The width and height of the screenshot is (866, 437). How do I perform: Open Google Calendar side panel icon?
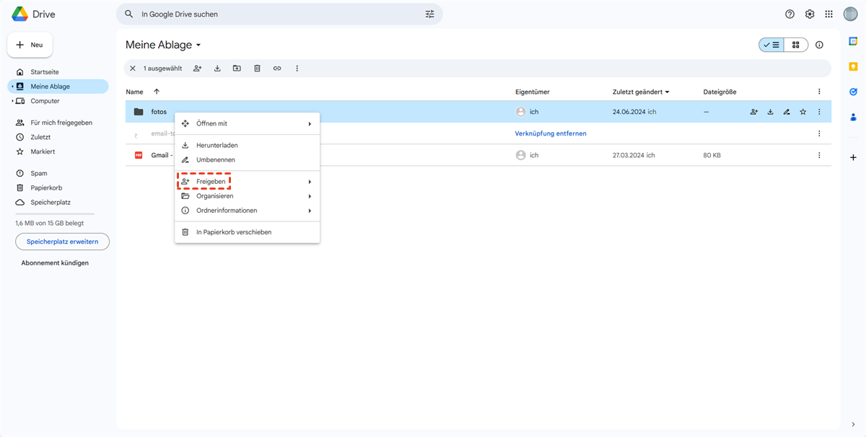click(853, 41)
